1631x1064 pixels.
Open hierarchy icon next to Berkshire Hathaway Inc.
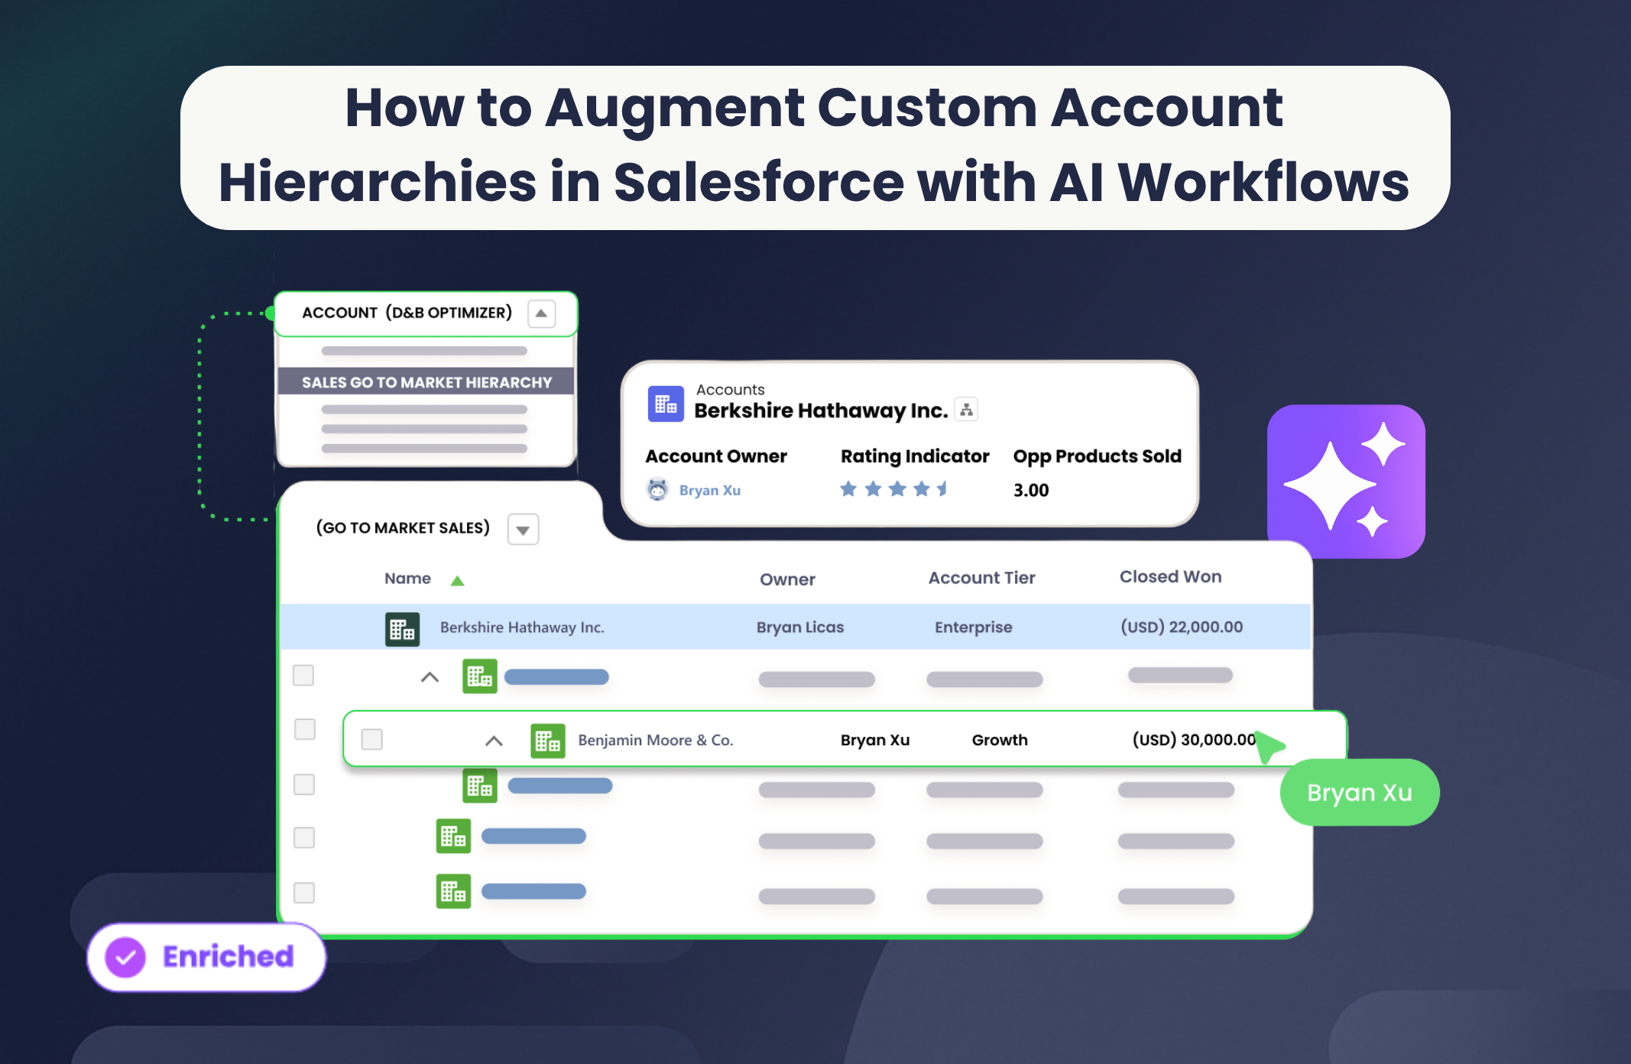tap(967, 410)
